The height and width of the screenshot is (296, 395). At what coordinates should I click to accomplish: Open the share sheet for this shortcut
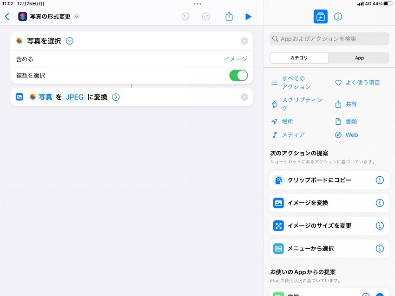click(229, 16)
